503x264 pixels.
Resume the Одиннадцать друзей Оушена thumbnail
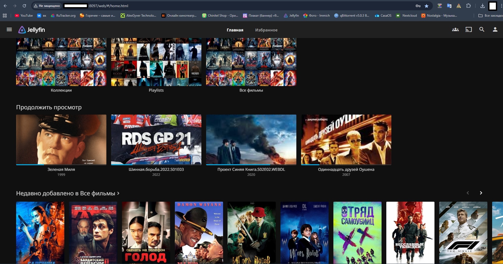pyautogui.click(x=346, y=139)
